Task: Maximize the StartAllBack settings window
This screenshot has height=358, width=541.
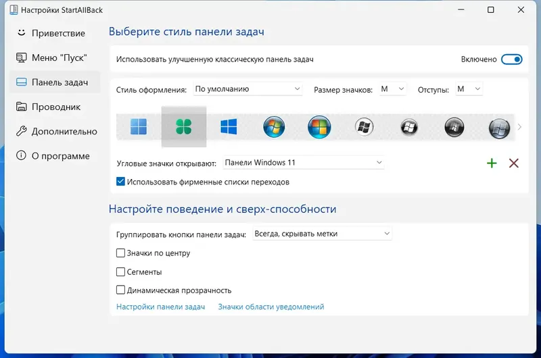Action: [491, 10]
